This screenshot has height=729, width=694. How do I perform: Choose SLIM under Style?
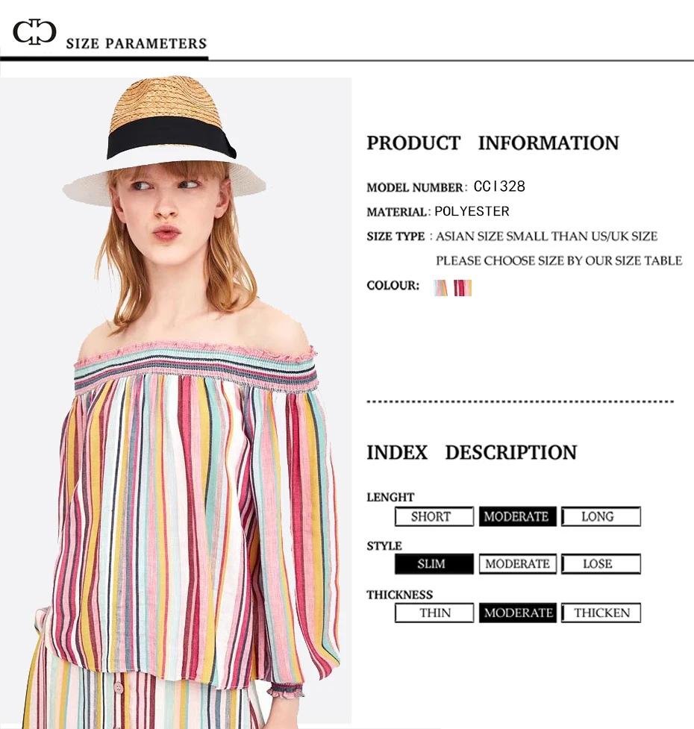tap(434, 564)
